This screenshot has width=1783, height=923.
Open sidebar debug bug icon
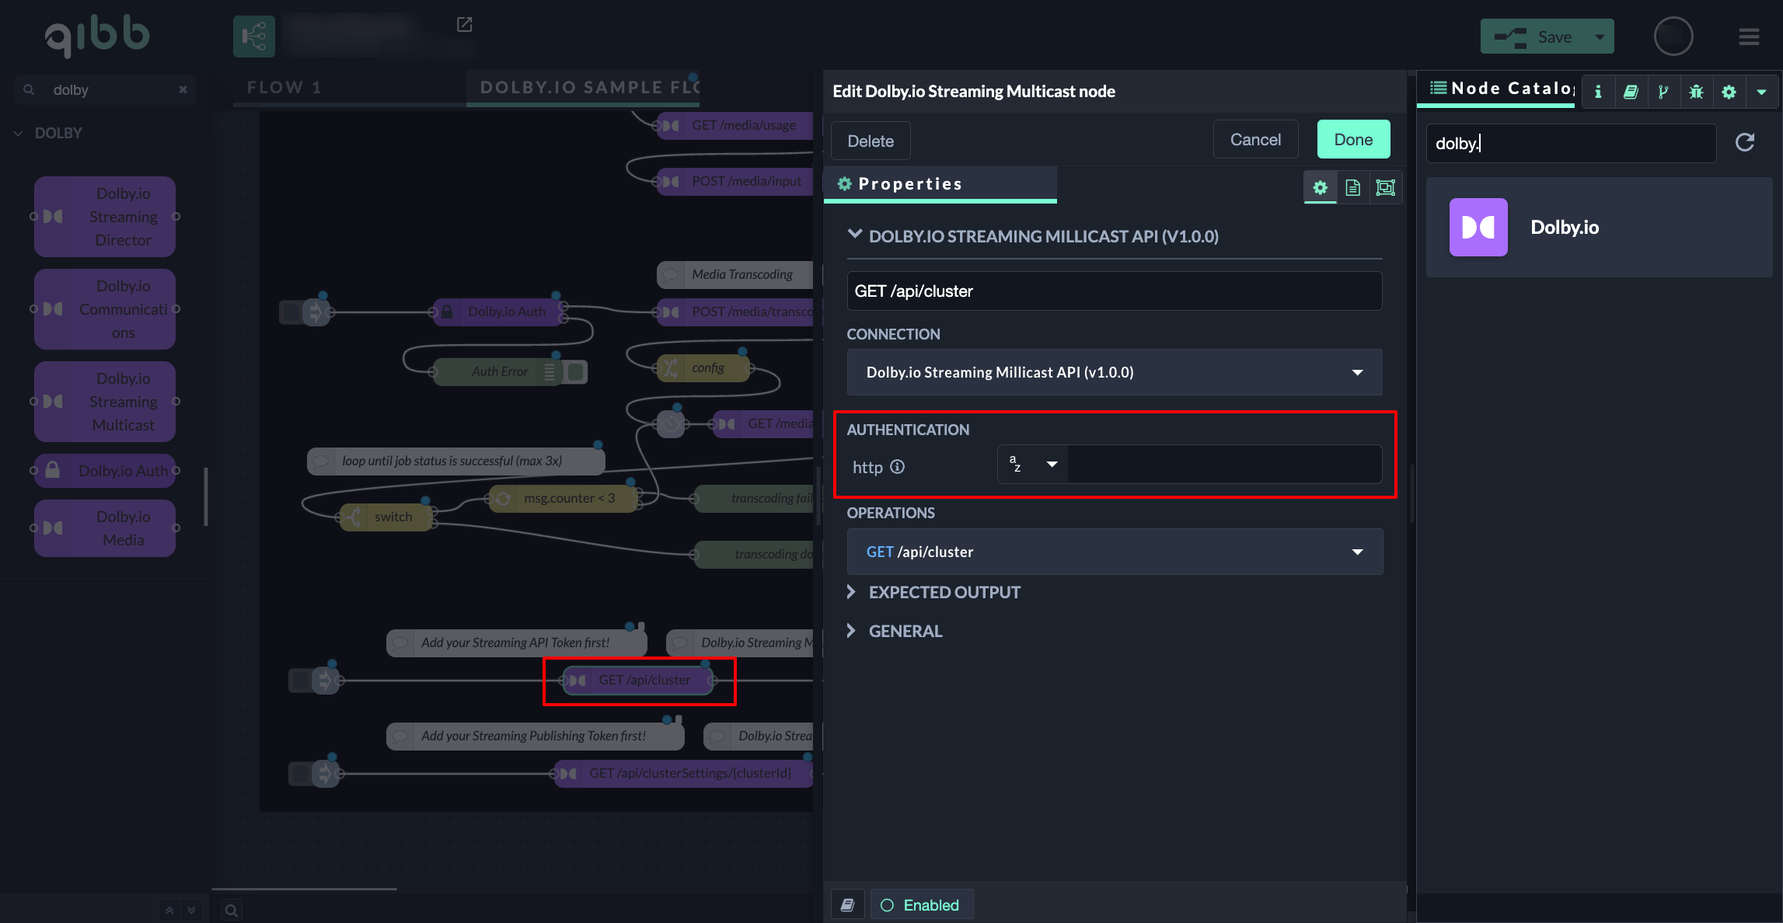[1696, 92]
